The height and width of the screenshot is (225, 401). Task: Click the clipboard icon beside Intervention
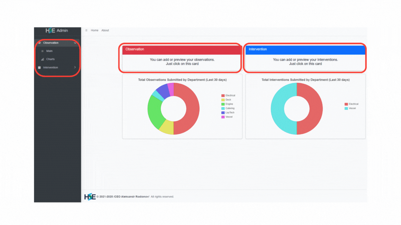coord(39,67)
